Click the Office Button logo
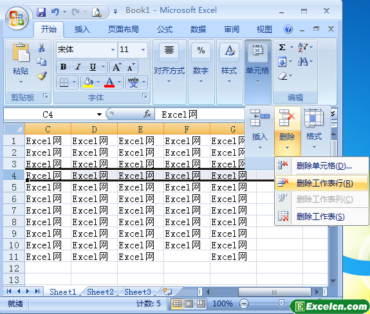The image size is (370, 314). 16,19
